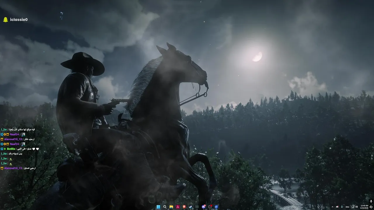The height and width of the screenshot is (210, 374).
Task: Open Brave browser from the taskbar
Action: [x=184, y=207]
